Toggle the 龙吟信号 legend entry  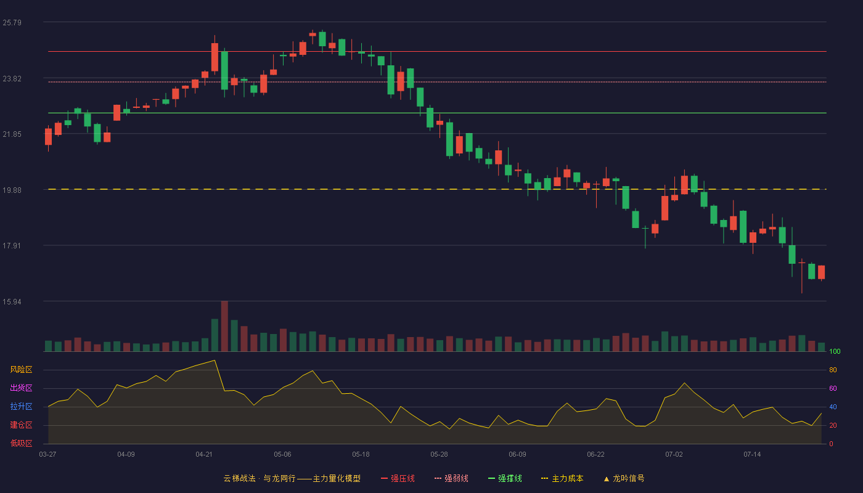click(624, 478)
